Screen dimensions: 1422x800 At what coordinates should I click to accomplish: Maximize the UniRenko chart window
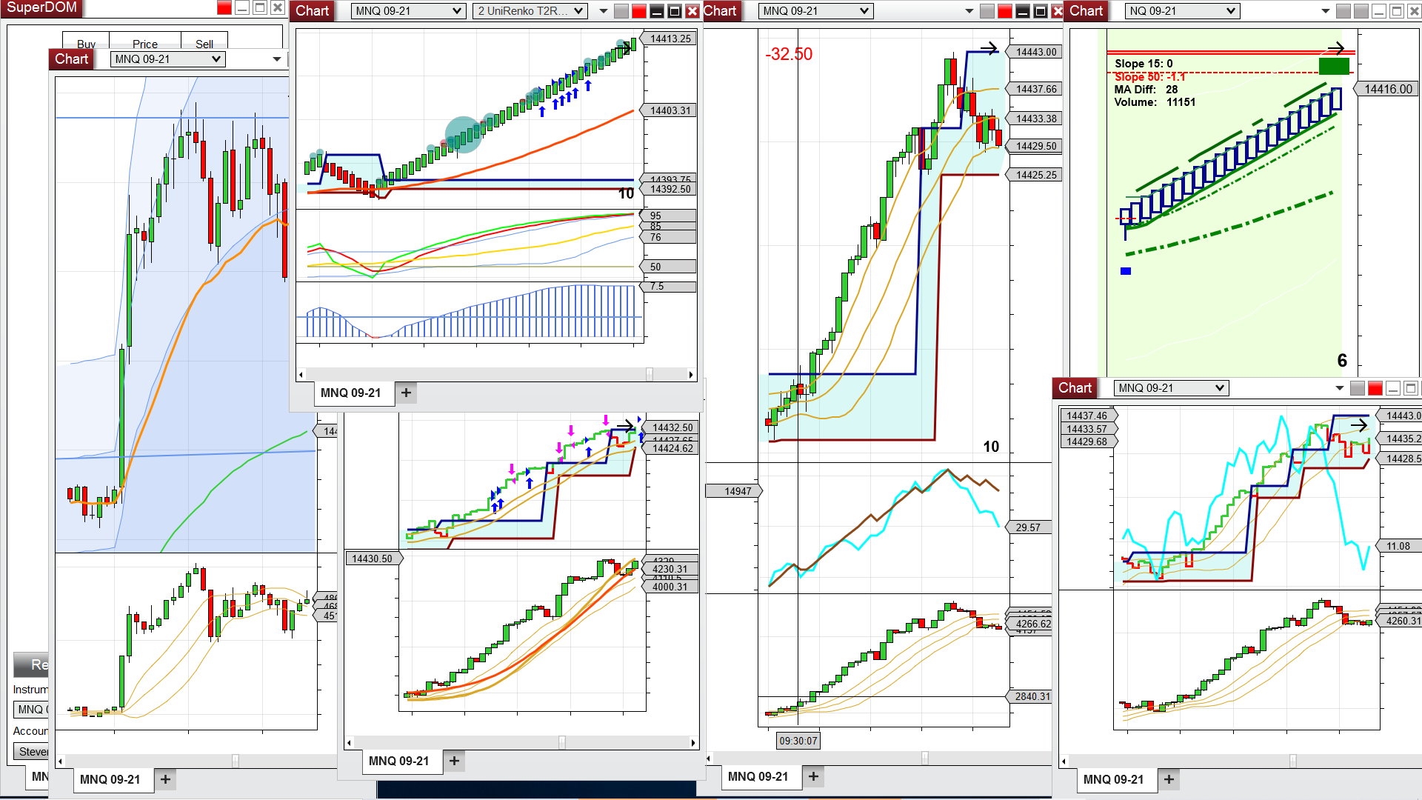click(x=675, y=11)
